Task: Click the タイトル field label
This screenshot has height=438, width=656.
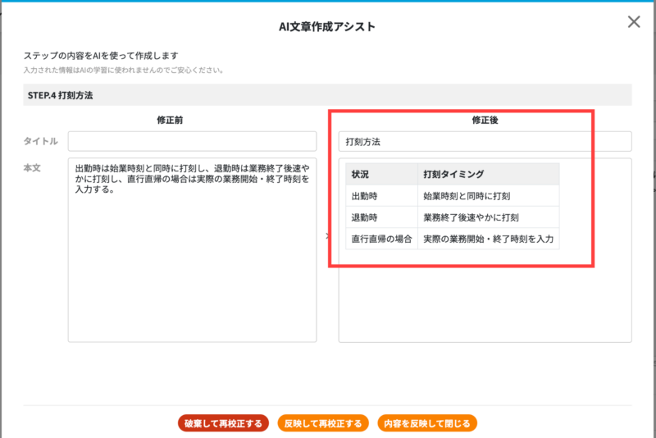Action: tap(40, 141)
